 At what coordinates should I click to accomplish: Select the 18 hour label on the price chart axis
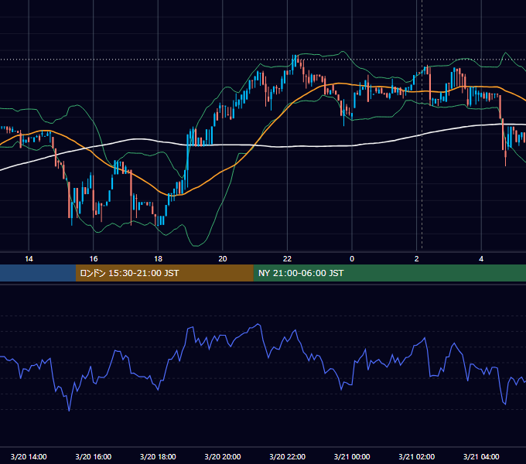pos(158,259)
